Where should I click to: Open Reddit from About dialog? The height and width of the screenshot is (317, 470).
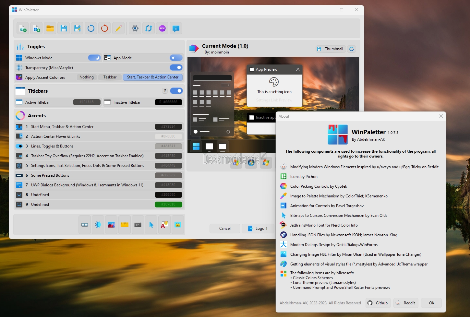pos(406,303)
